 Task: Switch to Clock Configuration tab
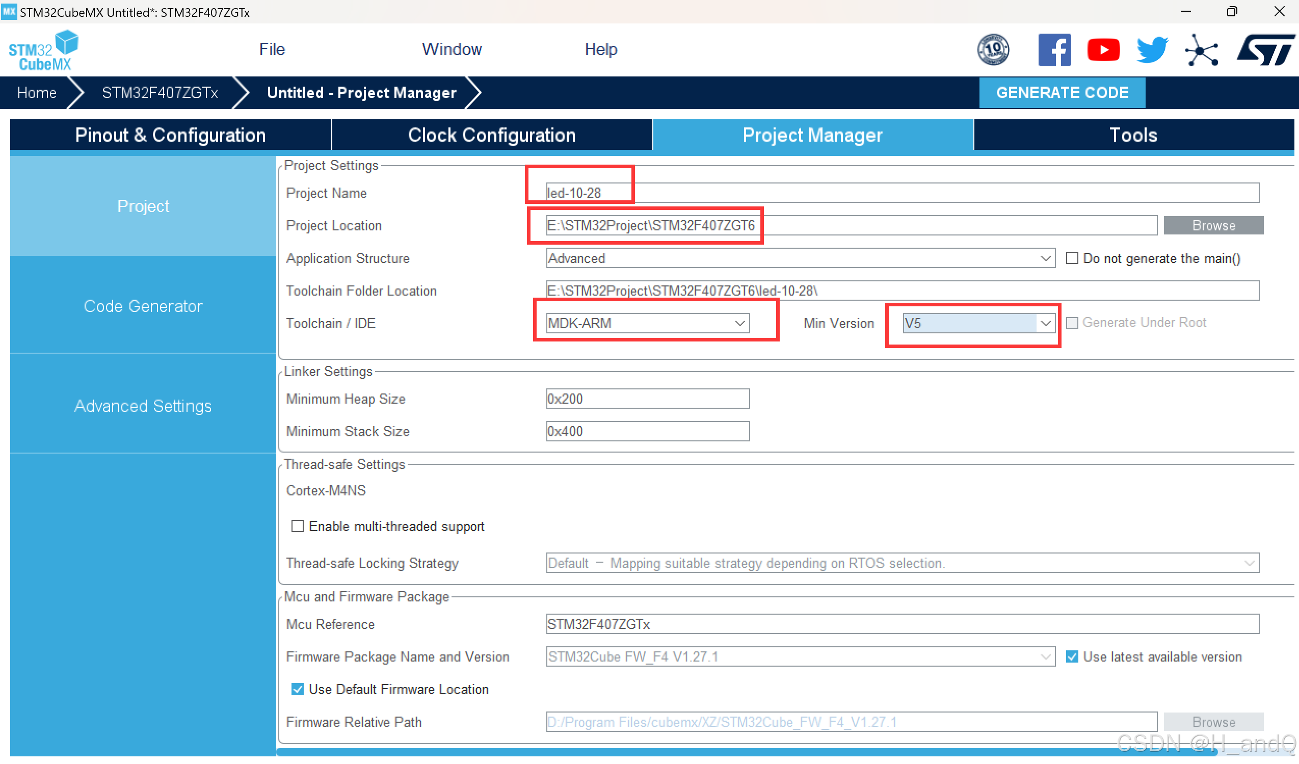pyautogui.click(x=492, y=135)
